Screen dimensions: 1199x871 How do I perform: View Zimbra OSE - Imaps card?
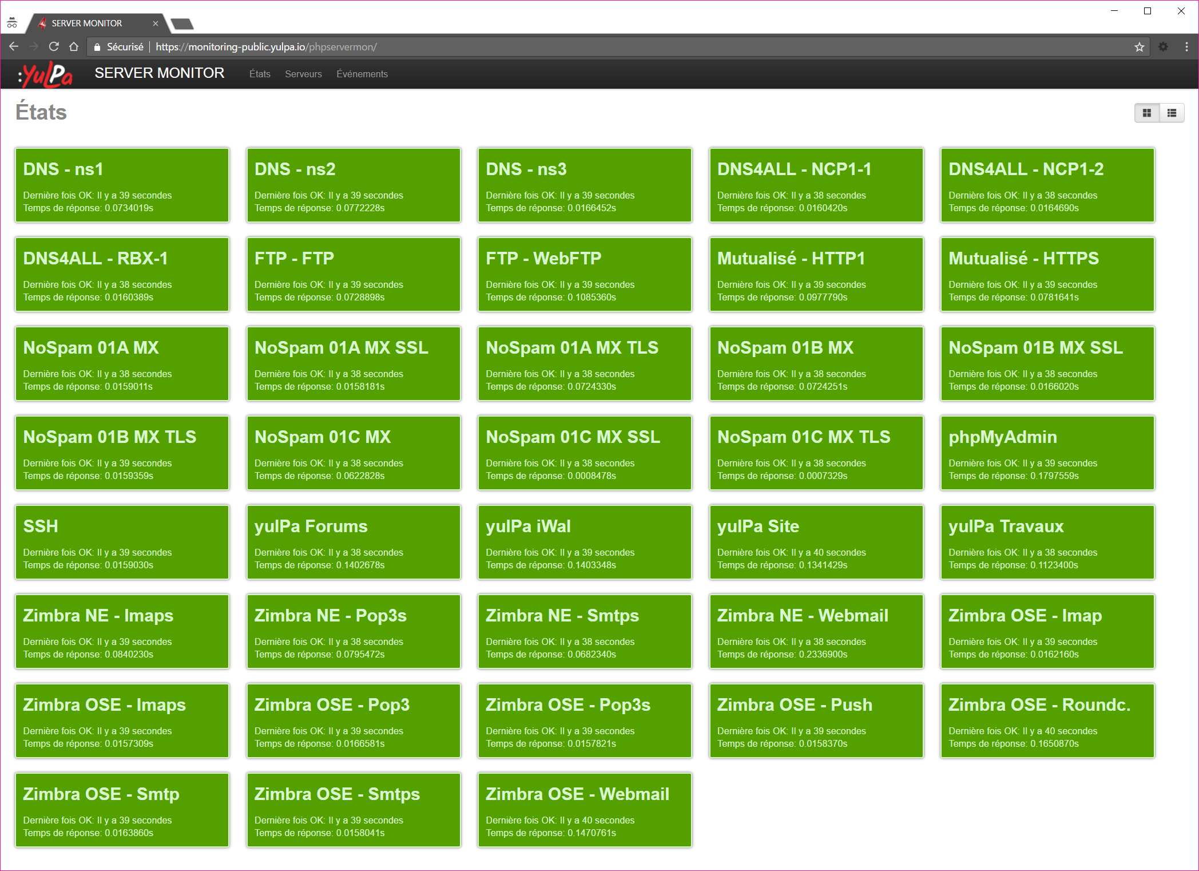point(122,720)
